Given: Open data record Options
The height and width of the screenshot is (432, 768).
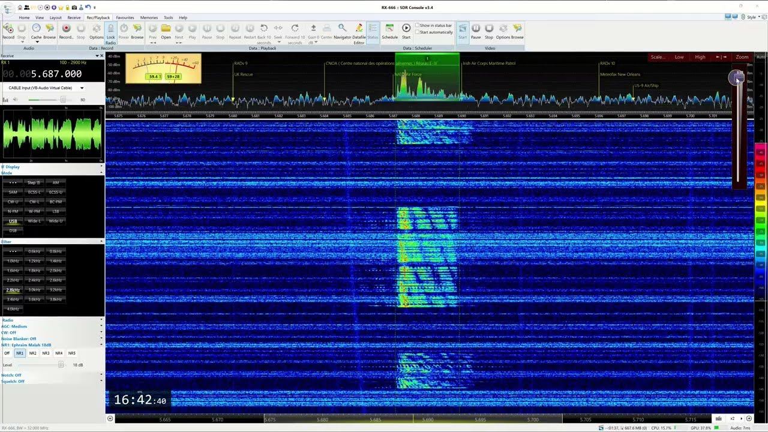Looking at the screenshot, I should pos(96,31).
